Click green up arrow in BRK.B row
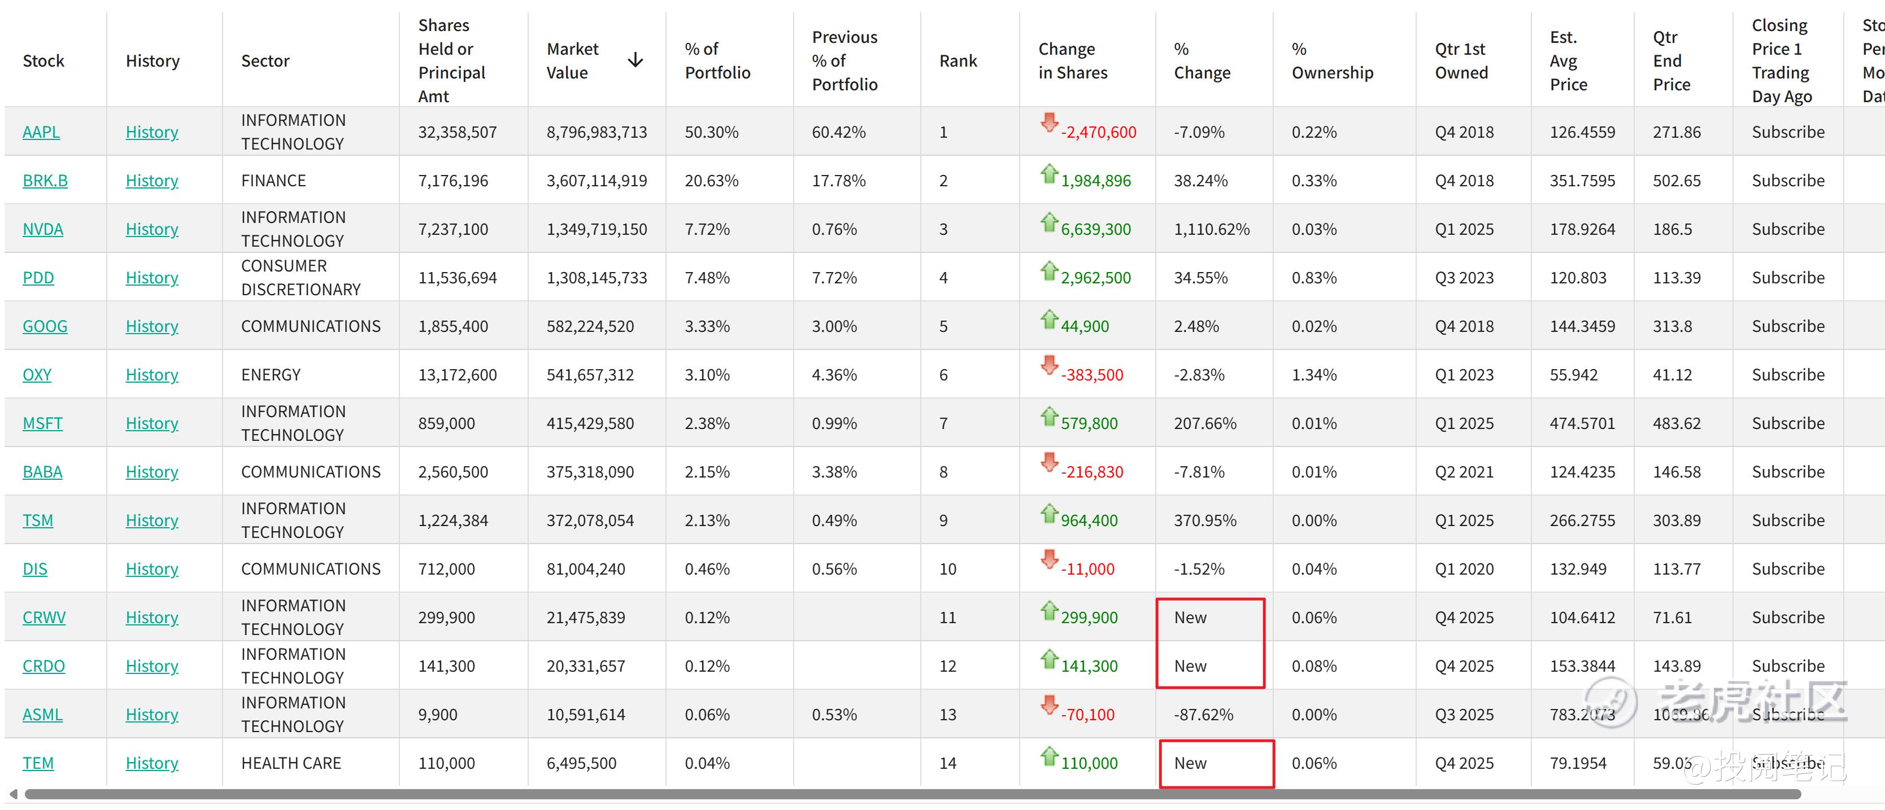The height and width of the screenshot is (810, 1885). [1050, 173]
